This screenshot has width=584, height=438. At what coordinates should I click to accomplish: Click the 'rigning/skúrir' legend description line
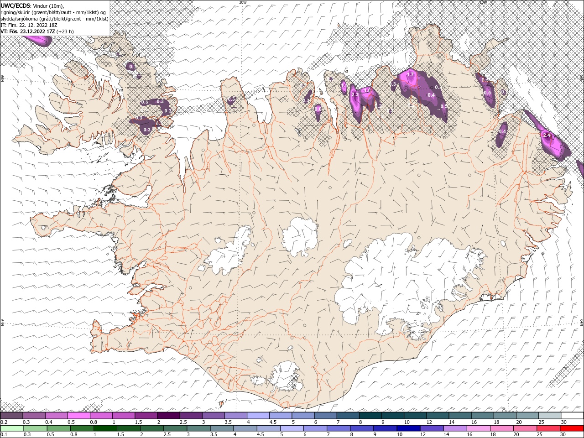tap(52, 12)
